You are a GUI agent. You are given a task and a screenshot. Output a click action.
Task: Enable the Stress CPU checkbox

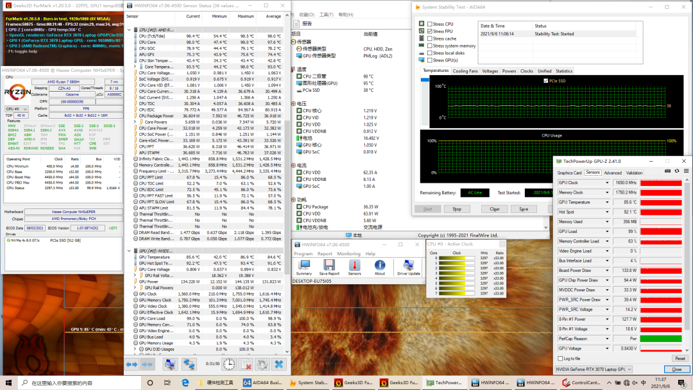point(430,24)
